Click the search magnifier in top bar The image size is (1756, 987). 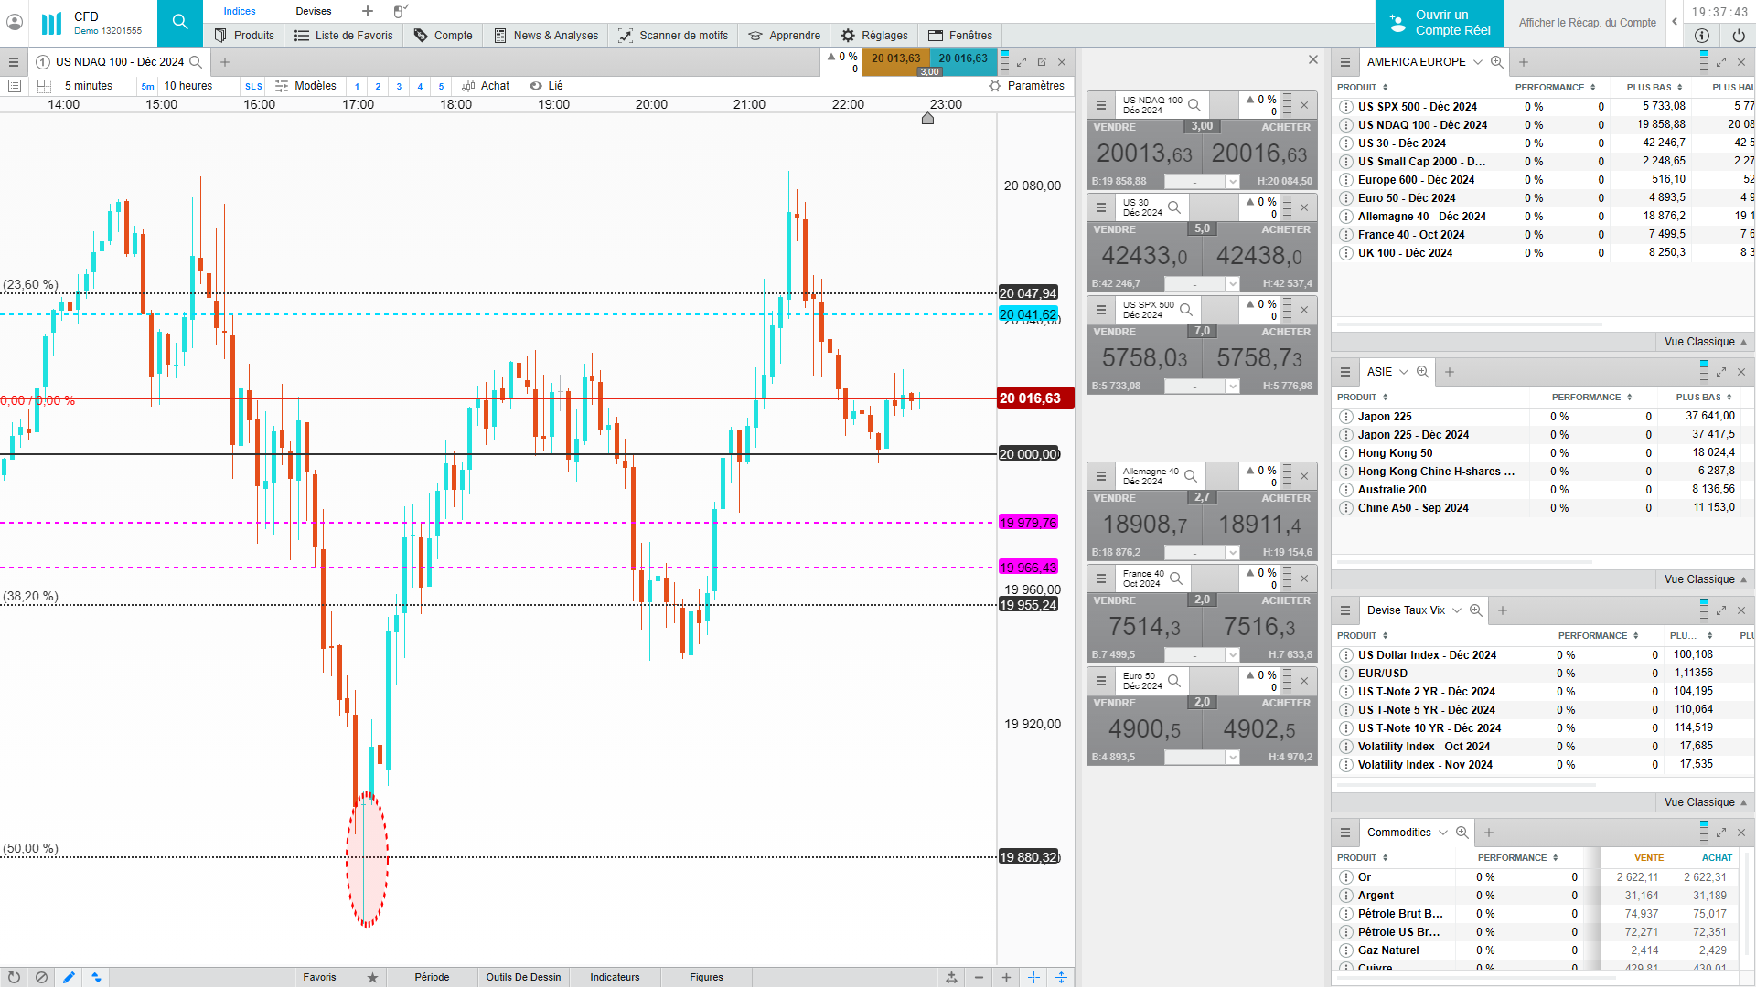click(x=179, y=22)
